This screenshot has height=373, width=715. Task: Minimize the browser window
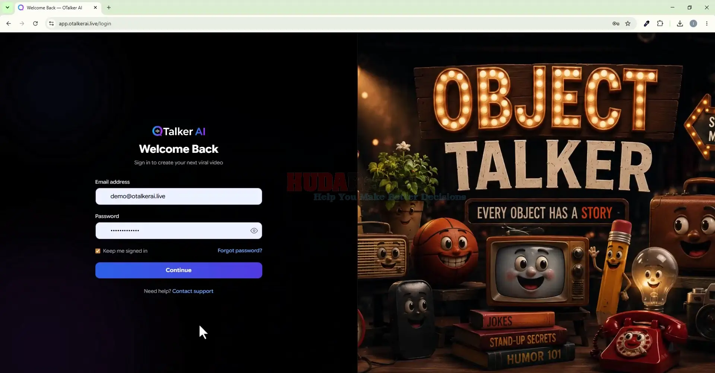(x=673, y=7)
